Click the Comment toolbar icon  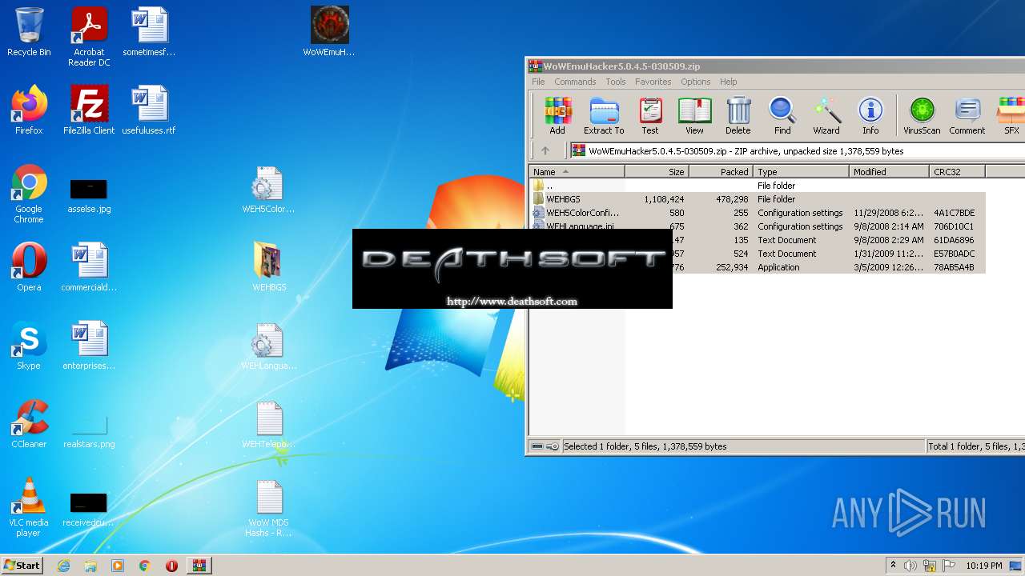[x=967, y=116]
